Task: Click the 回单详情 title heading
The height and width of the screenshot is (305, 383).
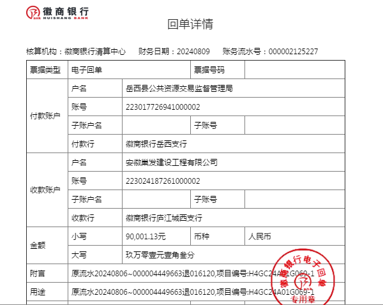Action: coord(190,26)
